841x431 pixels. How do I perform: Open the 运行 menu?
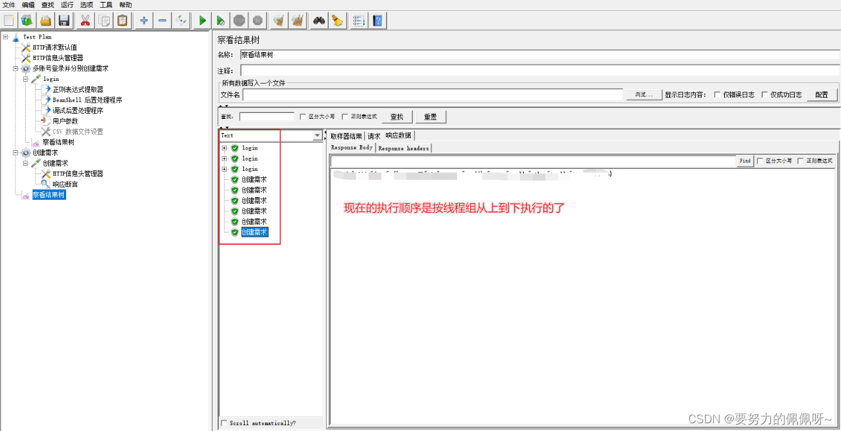click(x=67, y=4)
